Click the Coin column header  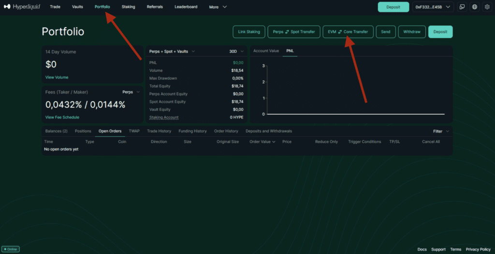(x=122, y=142)
